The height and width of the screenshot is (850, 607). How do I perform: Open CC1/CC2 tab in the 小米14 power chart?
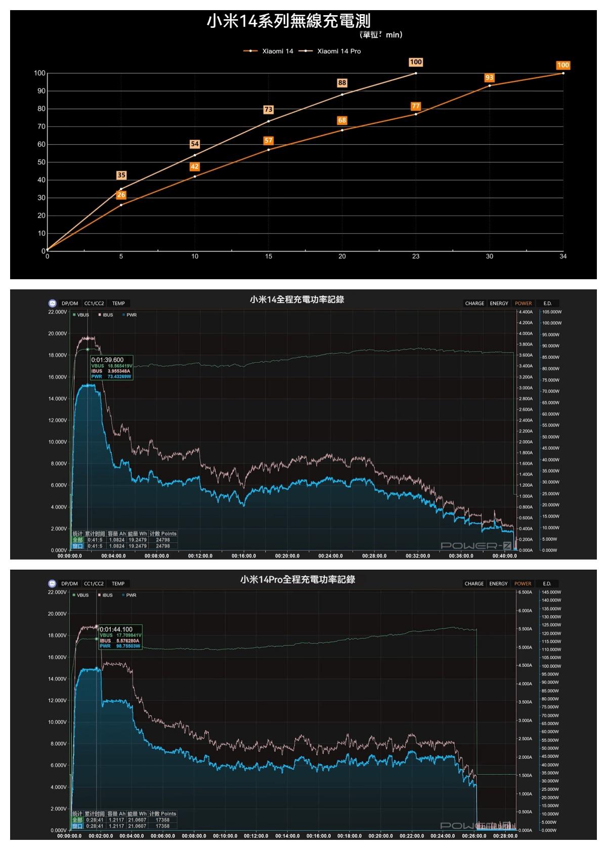[94, 304]
